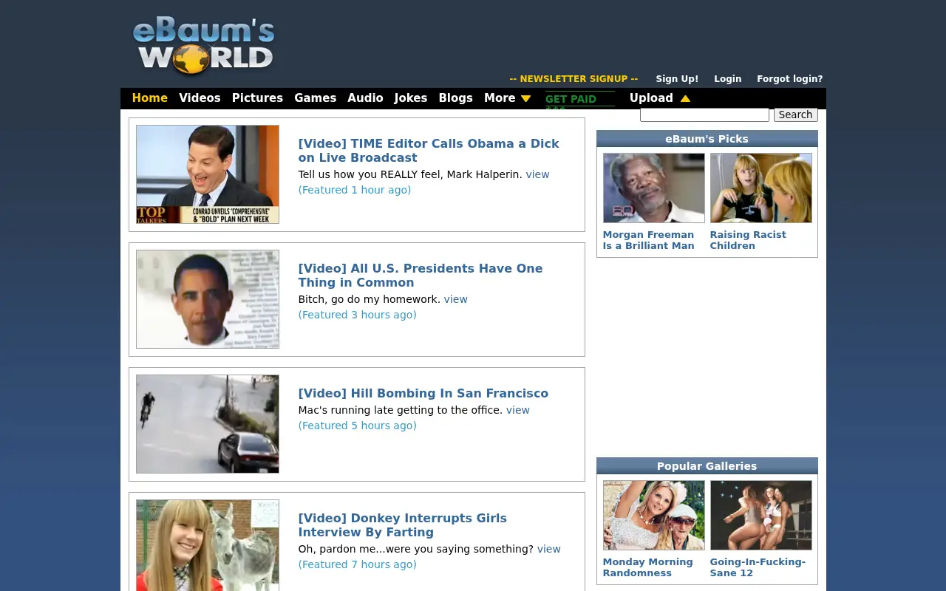Click the 'Featured 1 hour ago' text

tap(355, 191)
